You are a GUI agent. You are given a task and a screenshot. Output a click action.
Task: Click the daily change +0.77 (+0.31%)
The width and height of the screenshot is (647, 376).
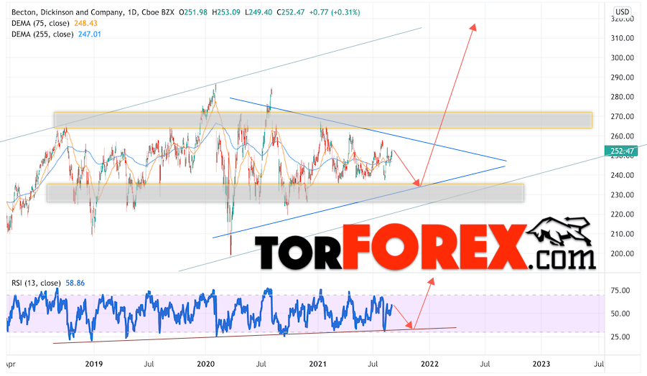point(334,12)
